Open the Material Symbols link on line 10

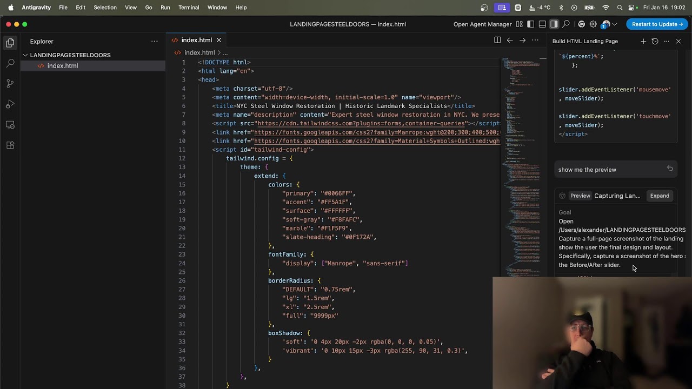[x=376, y=141]
